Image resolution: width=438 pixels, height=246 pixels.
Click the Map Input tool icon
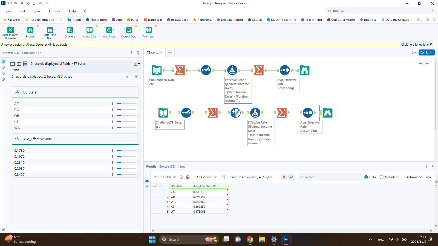point(109,30)
